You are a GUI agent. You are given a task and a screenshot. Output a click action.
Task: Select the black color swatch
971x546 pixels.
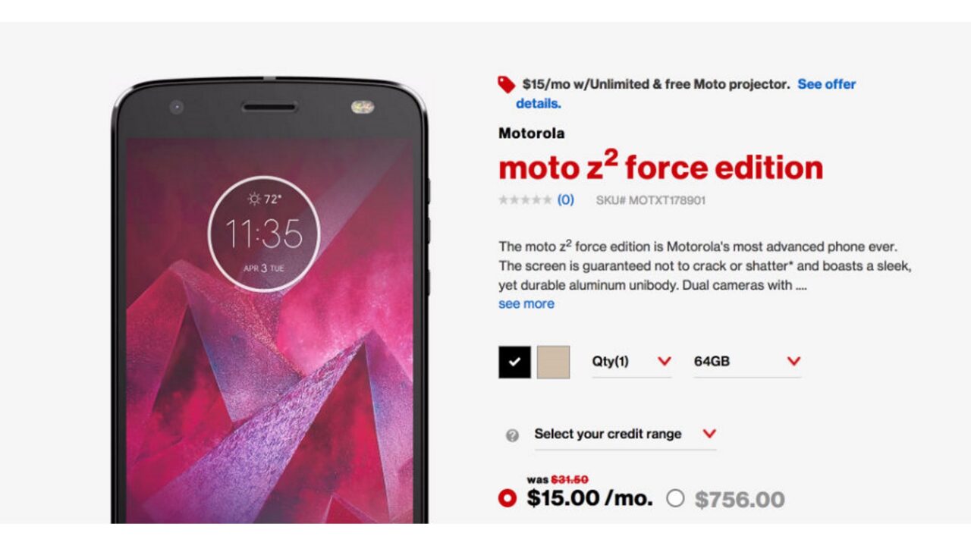514,362
